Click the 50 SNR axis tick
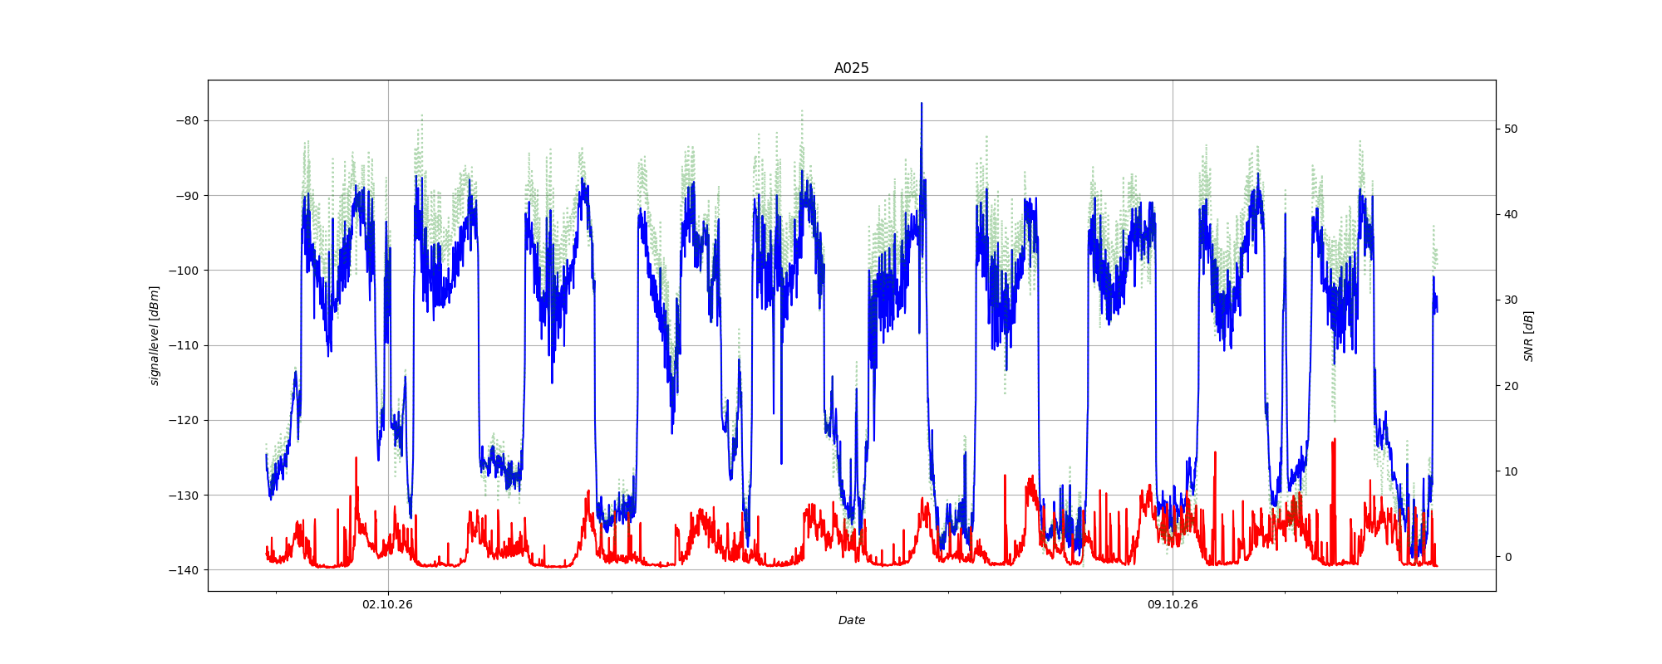Screen dimensions: 1662x664 coord(1511,129)
